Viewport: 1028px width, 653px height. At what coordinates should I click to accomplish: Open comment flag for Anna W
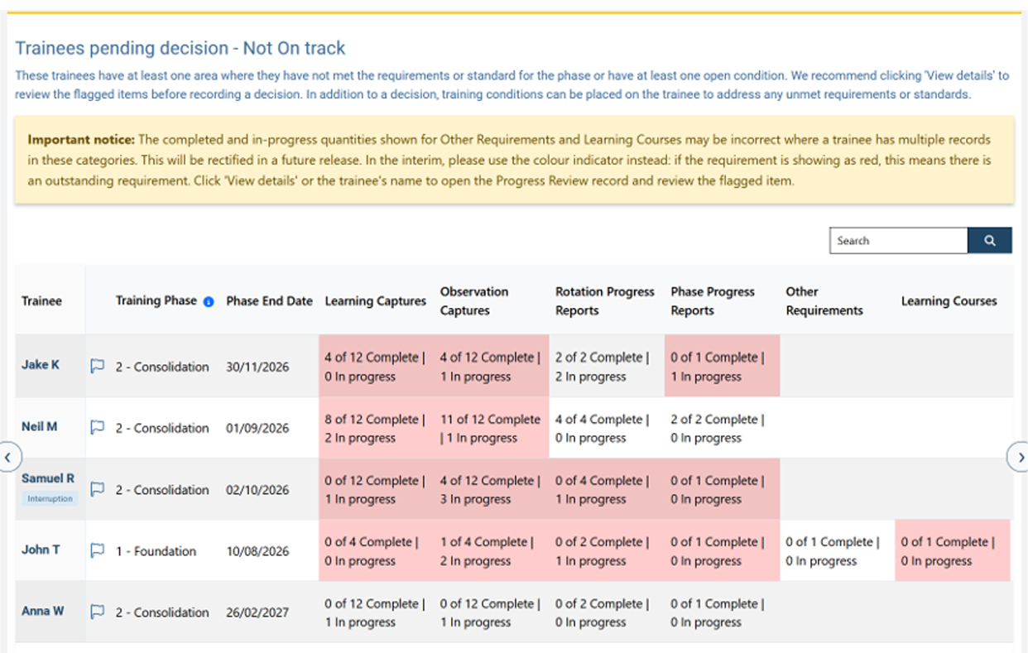97,612
